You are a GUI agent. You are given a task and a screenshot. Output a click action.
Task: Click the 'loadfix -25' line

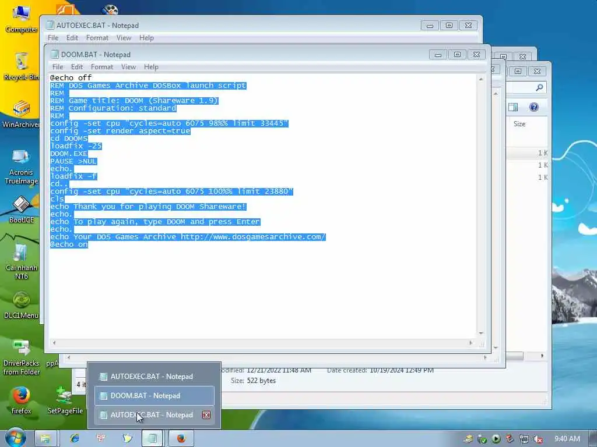click(76, 146)
